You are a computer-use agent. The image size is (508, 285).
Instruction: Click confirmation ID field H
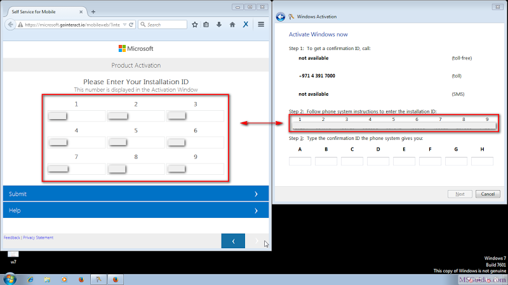[x=483, y=161]
